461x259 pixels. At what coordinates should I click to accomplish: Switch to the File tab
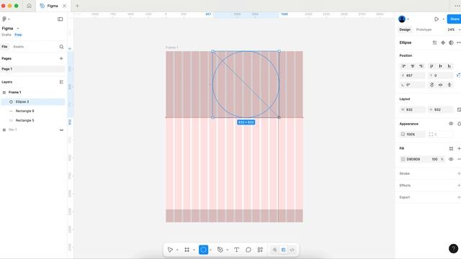(4, 47)
